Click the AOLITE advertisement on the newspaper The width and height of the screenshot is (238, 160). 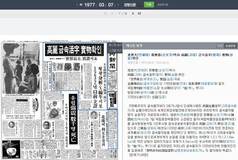pyautogui.click(x=11, y=150)
